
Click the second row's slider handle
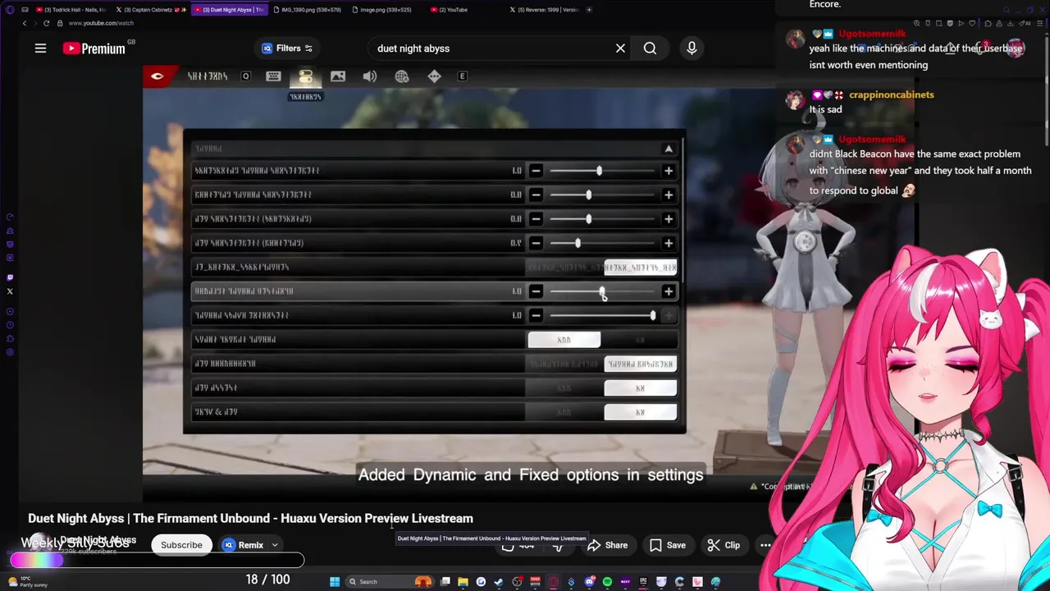(x=588, y=195)
